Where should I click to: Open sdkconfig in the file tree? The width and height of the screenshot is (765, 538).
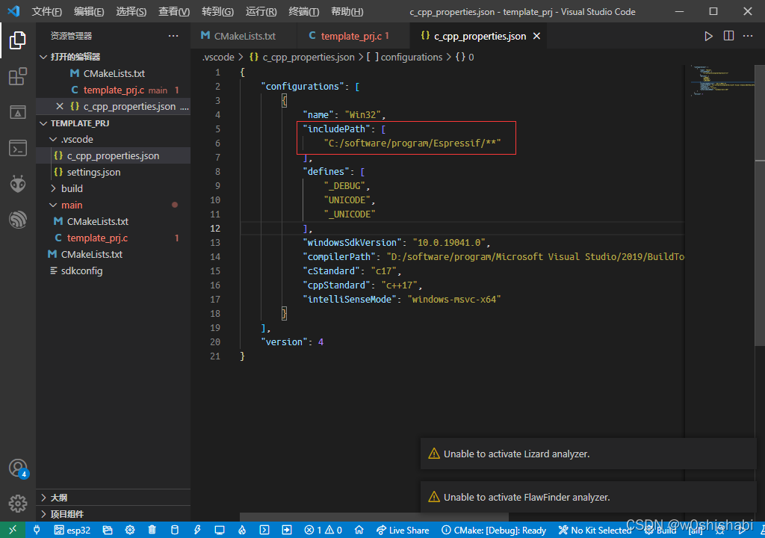[114, 270]
